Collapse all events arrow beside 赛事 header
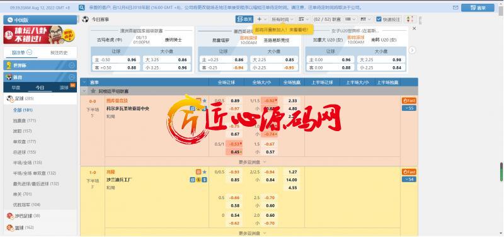The height and width of the screenshot is (237, 504). tap(84, 83)
